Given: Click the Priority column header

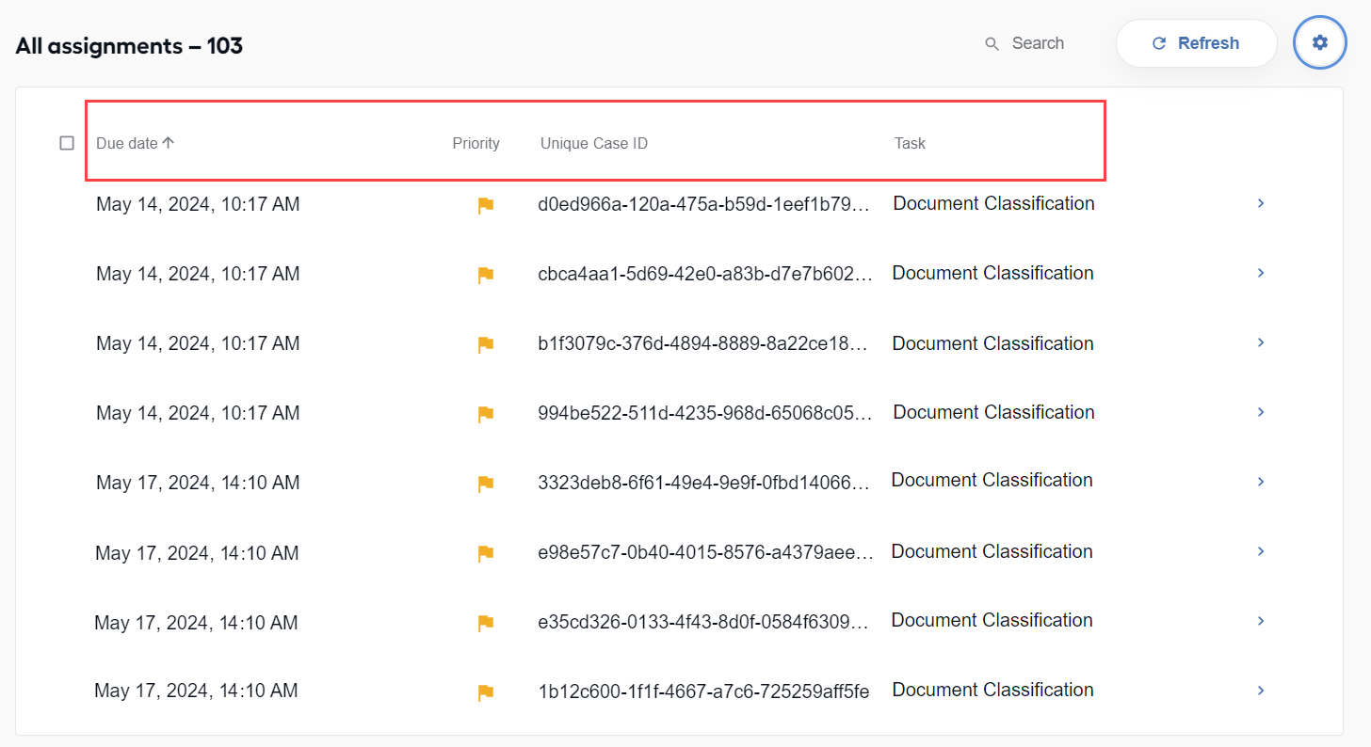Looking at the screenshot, I should (476, 143).
